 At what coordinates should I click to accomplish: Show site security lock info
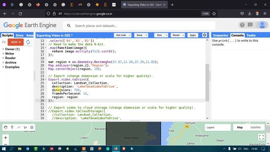point(54,14)
